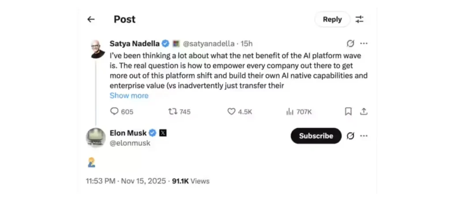Open Elon Musk's profile picture
The image size is (452, 203).
pos(96,138)
